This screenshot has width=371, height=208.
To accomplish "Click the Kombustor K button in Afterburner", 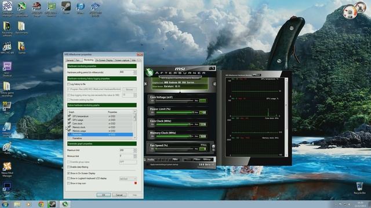I will [x=146, y=84].
